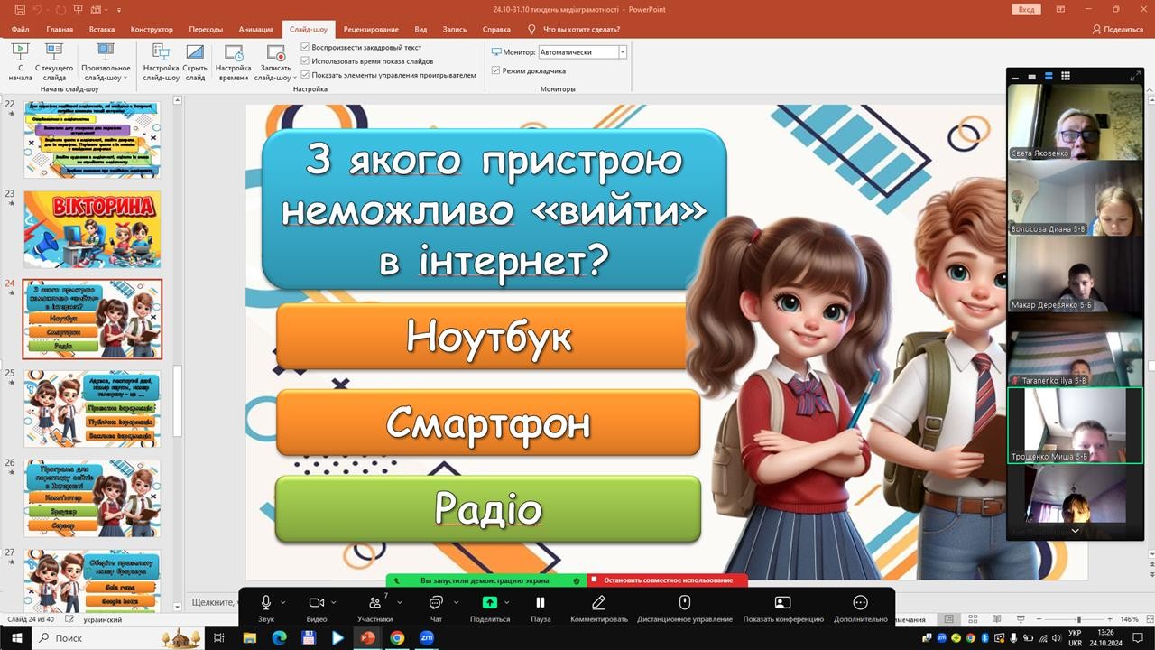The width and height of the screenshot is (1155, 650).
Task: Switch to Вставка ribbon tab
Action: (102, 29)
